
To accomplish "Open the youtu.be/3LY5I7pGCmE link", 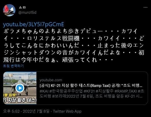I will [34, 24].
